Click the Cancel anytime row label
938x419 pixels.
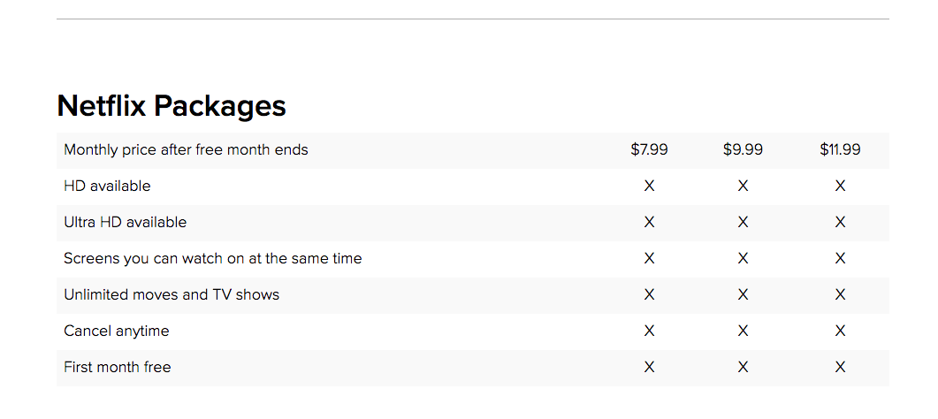coord(117,331)
